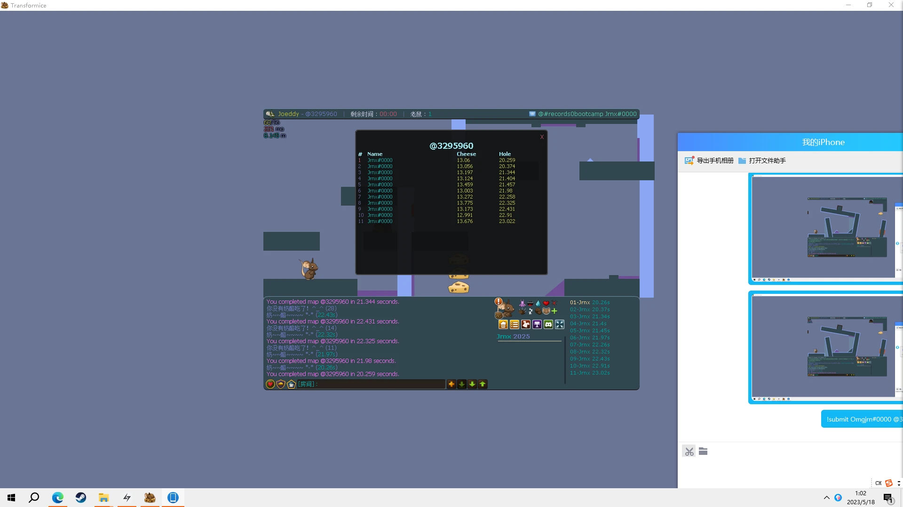Click the orange home icon in game panel
The width and height of the screenshot is (903, 507).
[x=503, y=324]
